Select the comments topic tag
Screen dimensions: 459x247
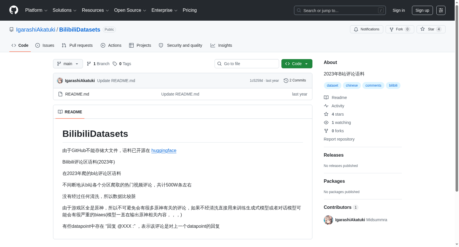point(373,85)
